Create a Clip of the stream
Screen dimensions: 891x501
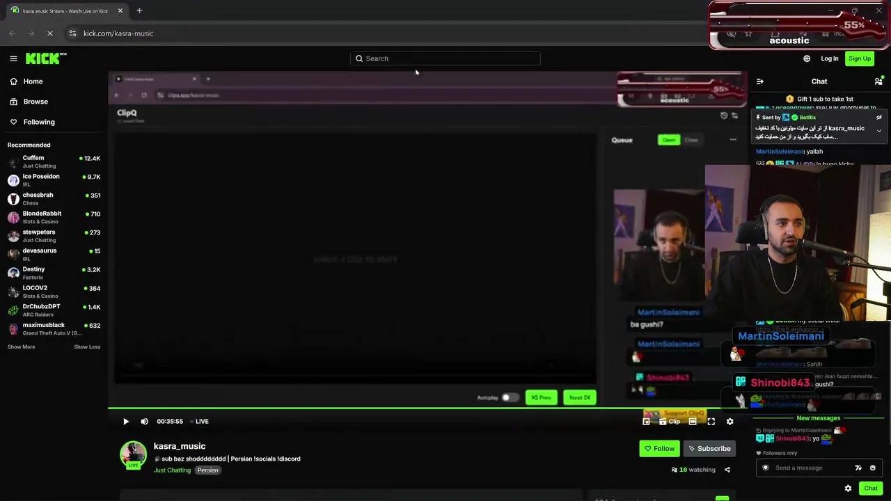point(670,421)
